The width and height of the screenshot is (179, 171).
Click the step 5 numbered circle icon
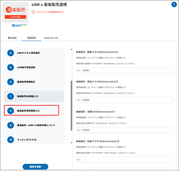coord(10,67)
